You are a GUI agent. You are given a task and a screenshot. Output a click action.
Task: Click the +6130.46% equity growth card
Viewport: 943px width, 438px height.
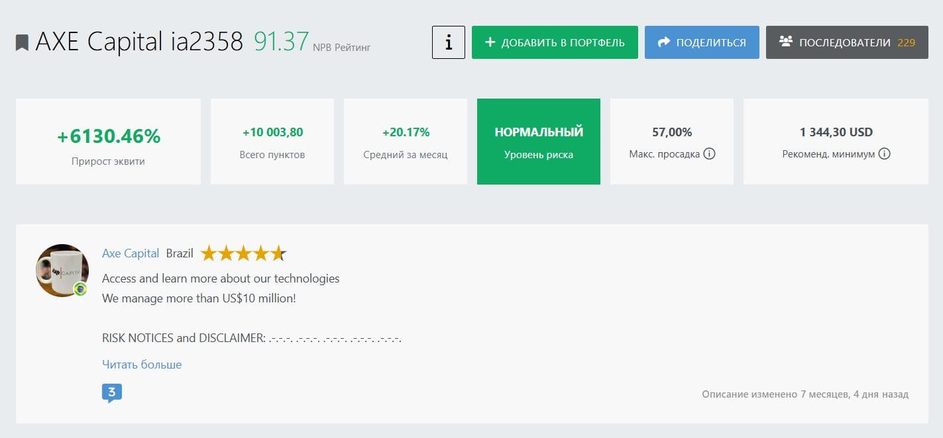click(x=108, y=142)
